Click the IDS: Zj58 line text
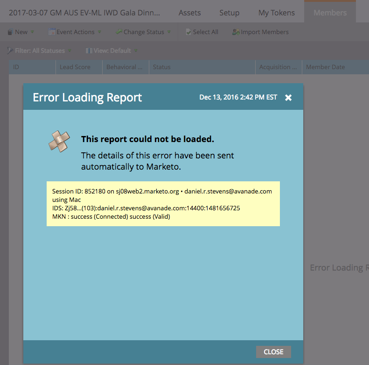 (x=146, y=208)
